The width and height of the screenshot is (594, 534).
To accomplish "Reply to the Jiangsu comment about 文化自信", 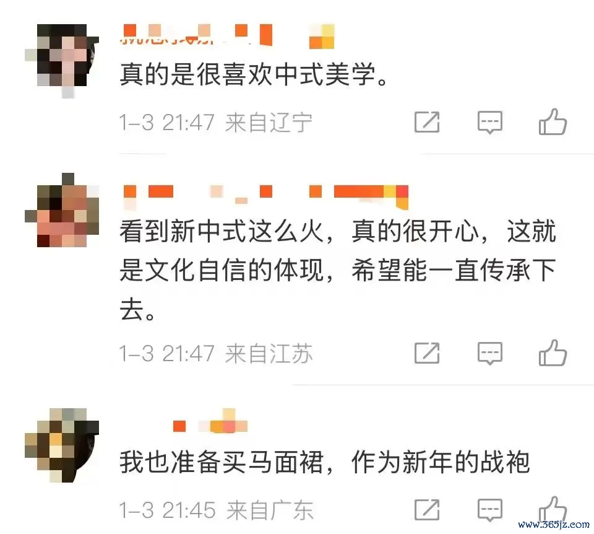I will (490, 354).
